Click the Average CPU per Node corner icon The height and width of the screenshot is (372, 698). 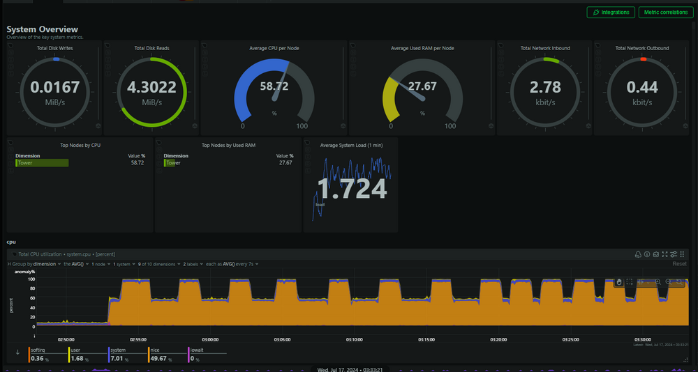pos(205,45)
